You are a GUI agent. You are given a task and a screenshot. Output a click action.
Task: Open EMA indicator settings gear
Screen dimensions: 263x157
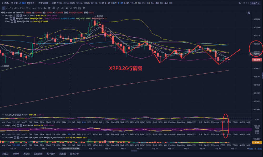12,22
